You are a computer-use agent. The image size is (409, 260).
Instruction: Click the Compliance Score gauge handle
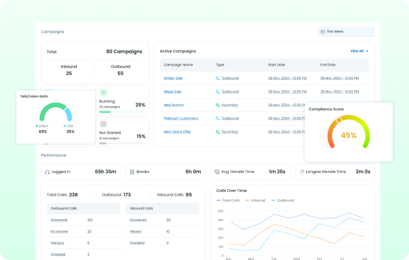coord(338,120)
